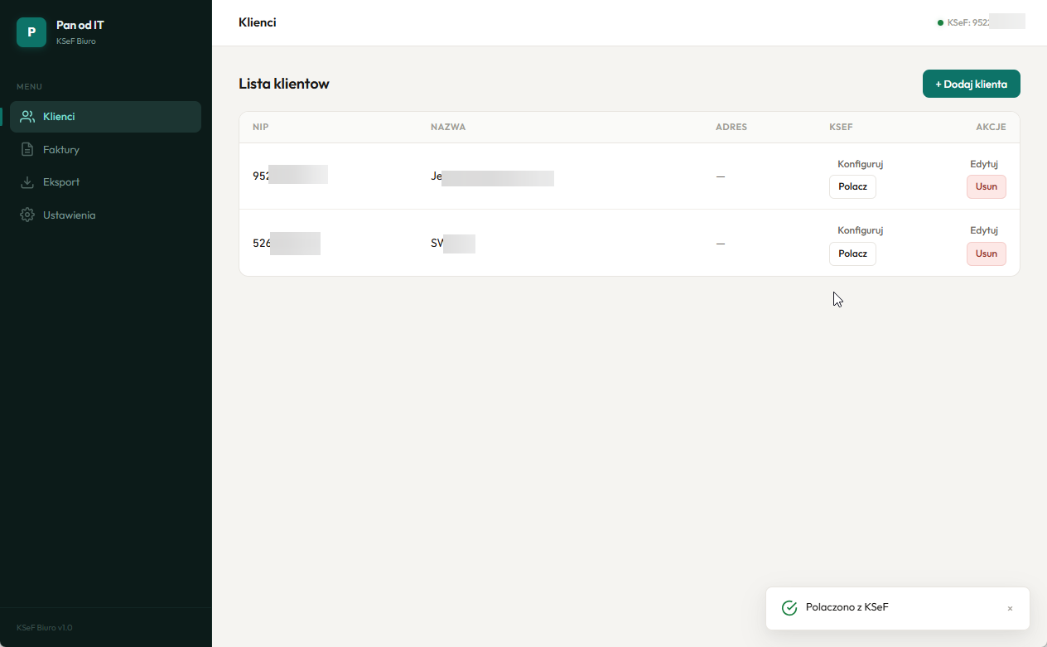Viewport: 1047px width, 647px height.
Task: Click the green checkmark icon in notification
Action: click(x=789, y=608)
